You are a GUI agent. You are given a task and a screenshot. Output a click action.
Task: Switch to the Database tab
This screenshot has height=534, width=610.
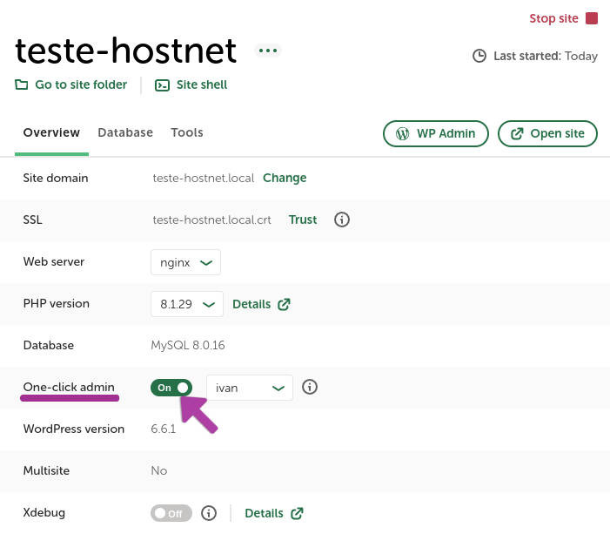pyautogui.click(x=125, y=132)
